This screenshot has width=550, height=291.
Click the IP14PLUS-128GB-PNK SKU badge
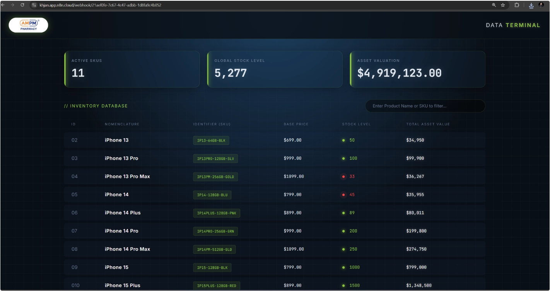pos(217,213)
